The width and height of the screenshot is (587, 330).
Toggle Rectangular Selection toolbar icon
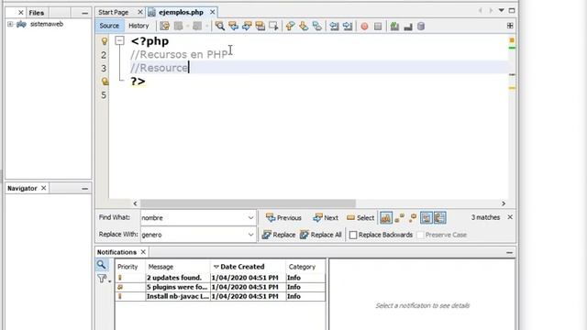pos(273,27)
